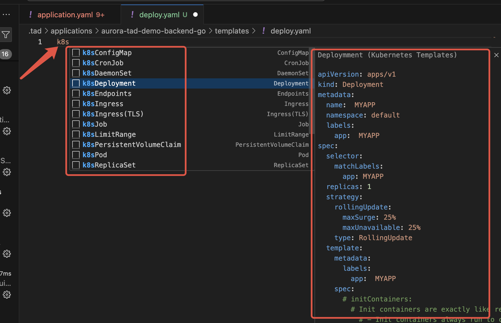Viewport: 501px width, 323px height.
Task: Click the unsaved dot on deploy.yaml tab
Action: pos(195,14)
